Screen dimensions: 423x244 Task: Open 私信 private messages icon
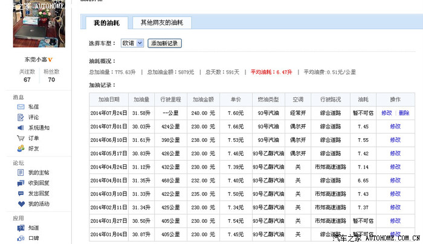(x=21, y=108)
